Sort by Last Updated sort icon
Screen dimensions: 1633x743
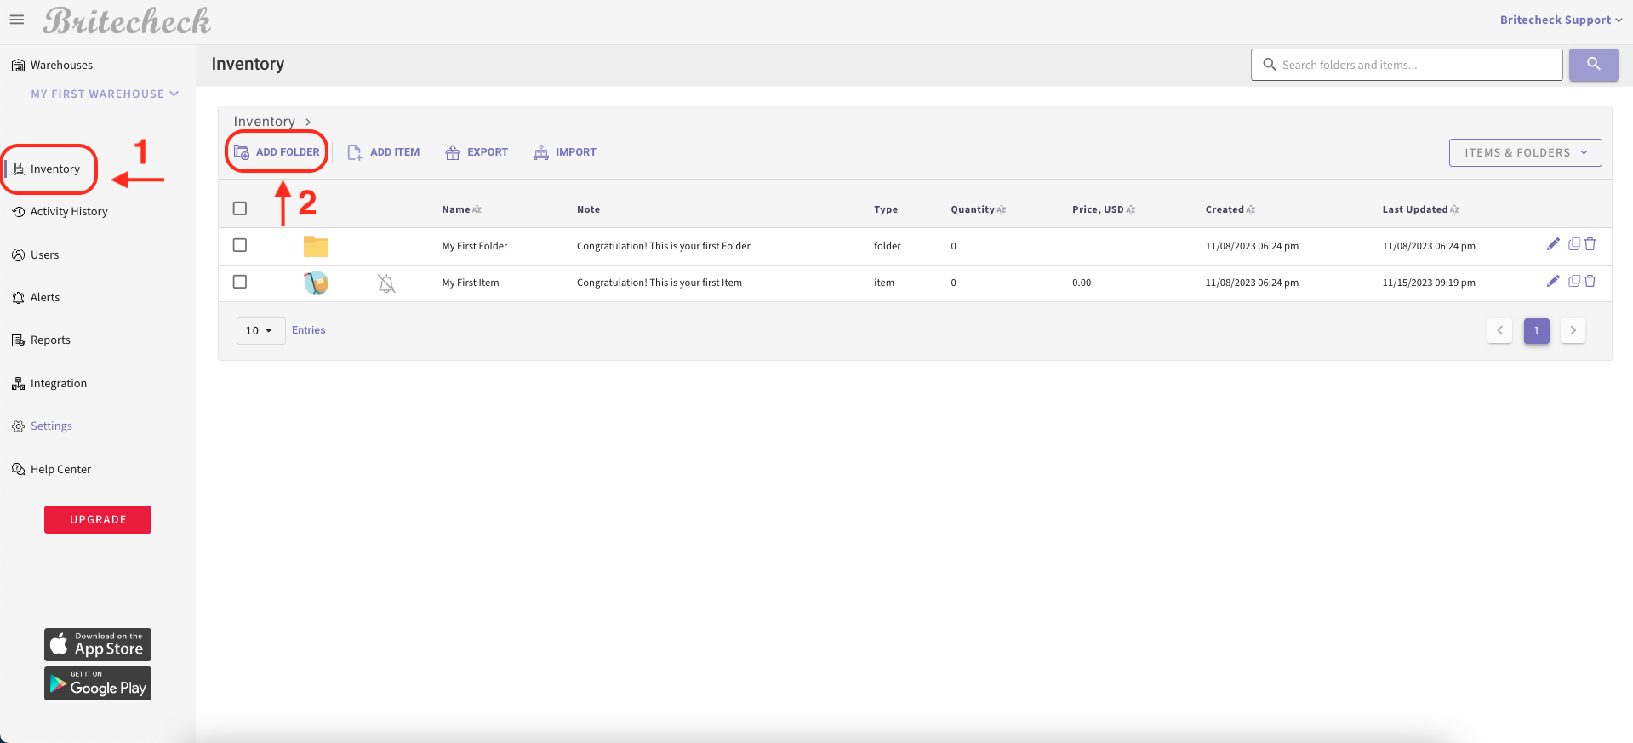pyautogui.click(x=1454, y=209)
